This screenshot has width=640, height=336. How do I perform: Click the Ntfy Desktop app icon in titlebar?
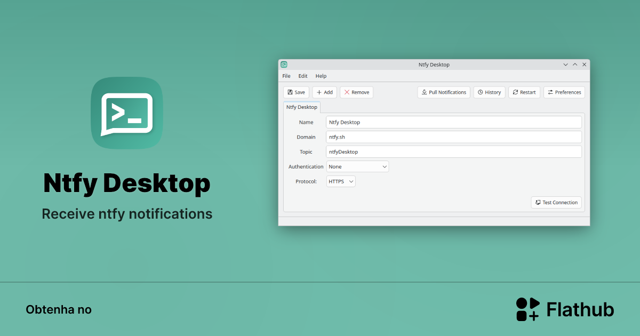coord(285,64)
